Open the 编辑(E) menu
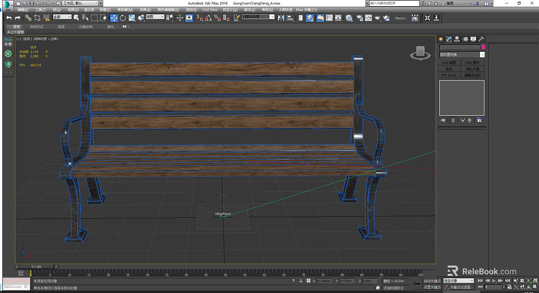 pyautogui.click(x=23, y=10)
